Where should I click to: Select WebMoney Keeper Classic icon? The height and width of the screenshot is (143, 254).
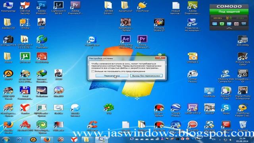click(x=242, y=110)
